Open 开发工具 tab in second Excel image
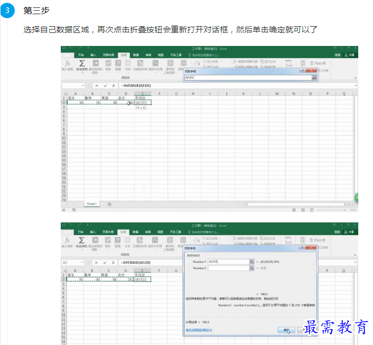Viewport: 373px width, 345px height. 175,232
